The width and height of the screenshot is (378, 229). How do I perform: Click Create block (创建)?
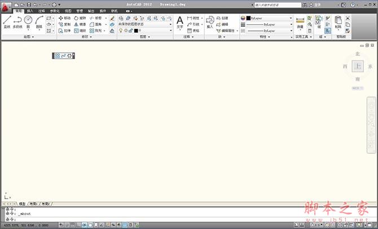click(222, 18)
